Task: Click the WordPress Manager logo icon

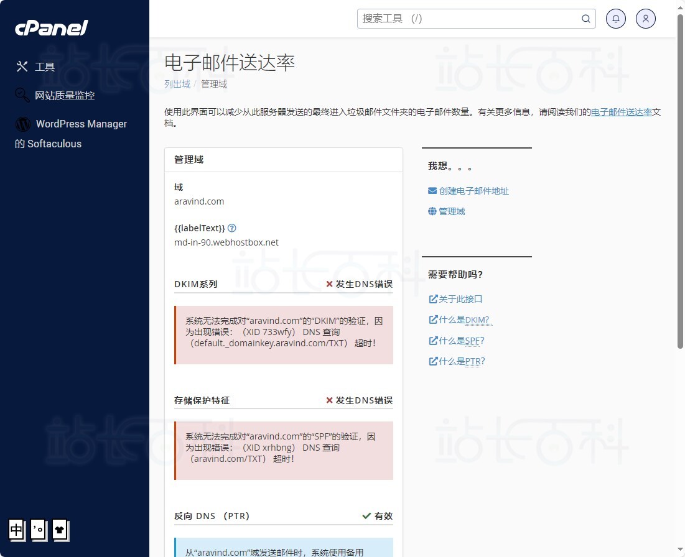Action: point(23,124)
